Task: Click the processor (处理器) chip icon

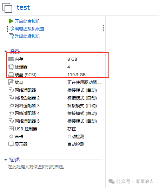Action: click(x=11, y=67)
